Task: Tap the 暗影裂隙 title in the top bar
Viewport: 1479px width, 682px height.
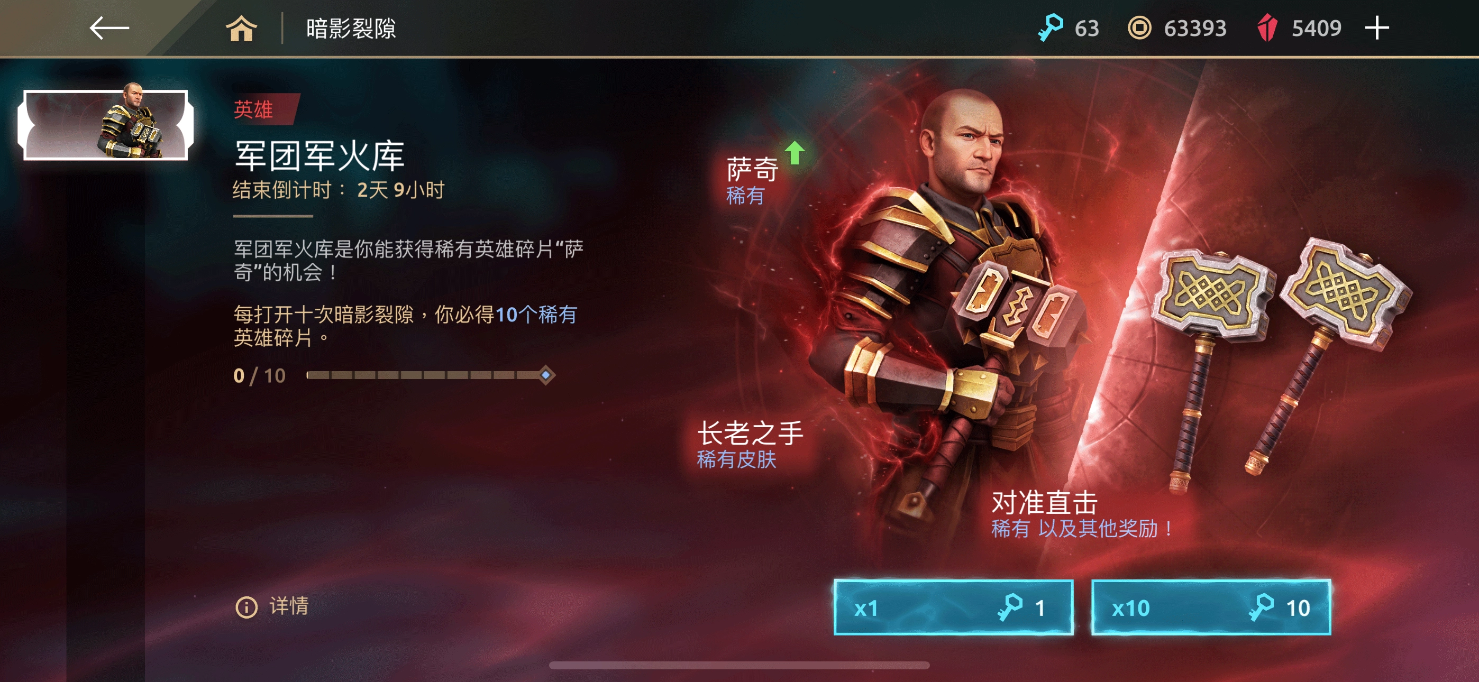Action: [x=351, y=28]
